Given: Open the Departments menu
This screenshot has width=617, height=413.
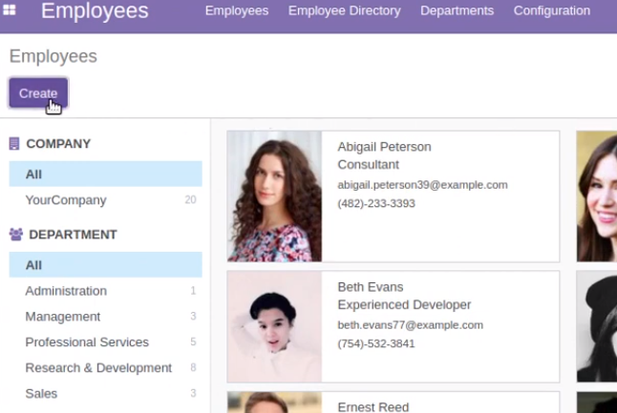Looking at the screenshot, I should point(457,10).
